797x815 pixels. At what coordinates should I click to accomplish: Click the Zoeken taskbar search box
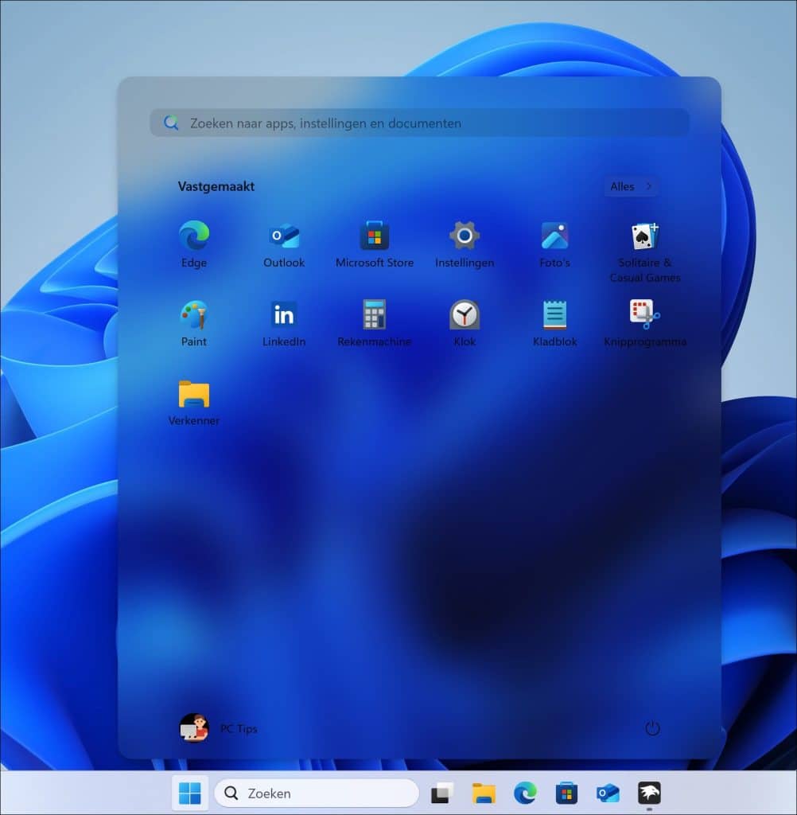click(x=317, y=793)
